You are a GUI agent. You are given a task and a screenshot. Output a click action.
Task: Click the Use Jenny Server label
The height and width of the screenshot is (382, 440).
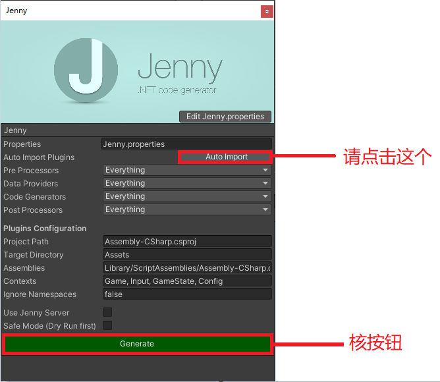(x=36, y=313)
